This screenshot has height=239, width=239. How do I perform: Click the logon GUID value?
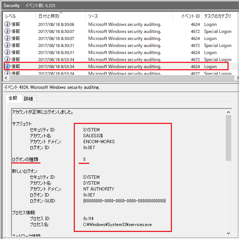point(125,201)
